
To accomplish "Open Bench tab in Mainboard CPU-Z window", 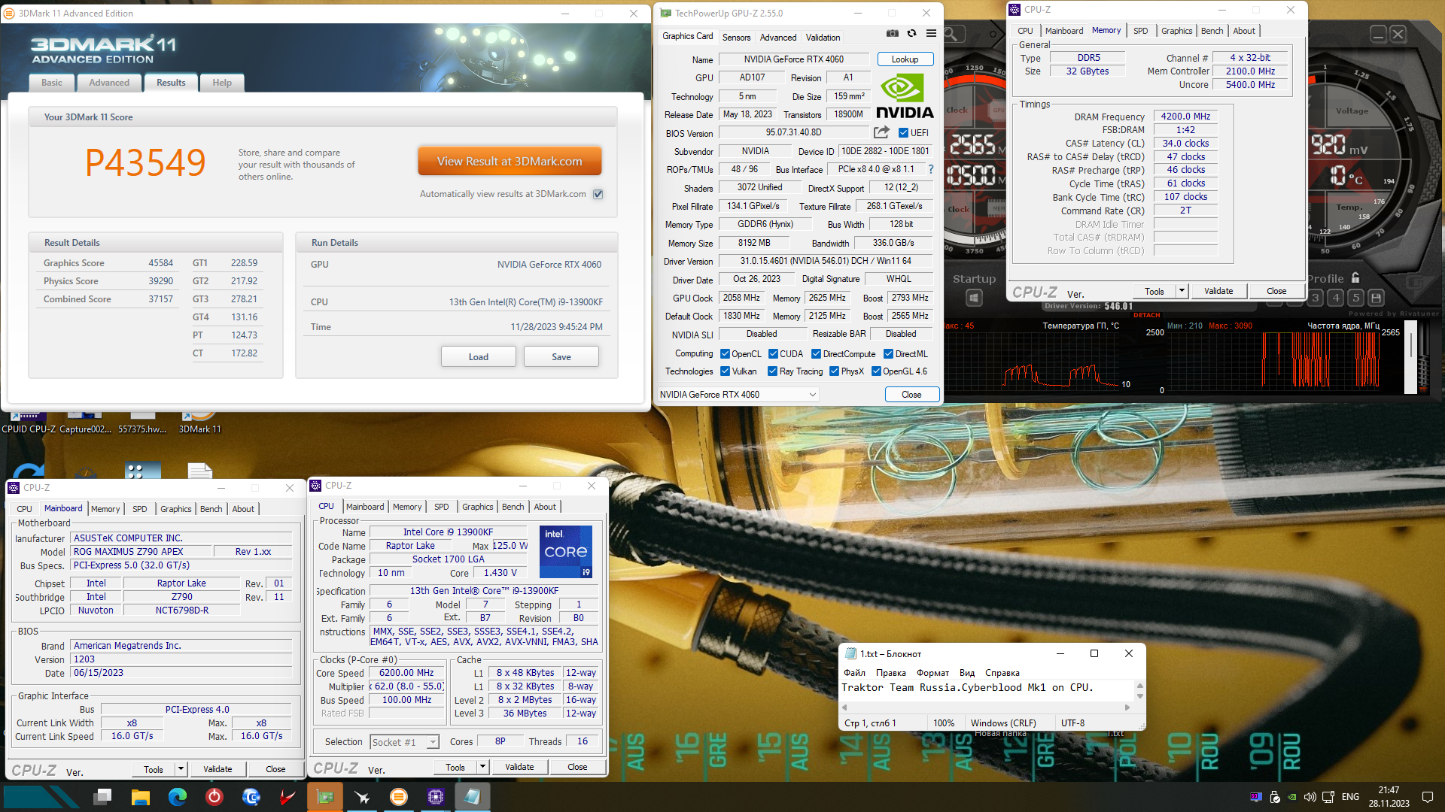I will (x=211, y=509).
